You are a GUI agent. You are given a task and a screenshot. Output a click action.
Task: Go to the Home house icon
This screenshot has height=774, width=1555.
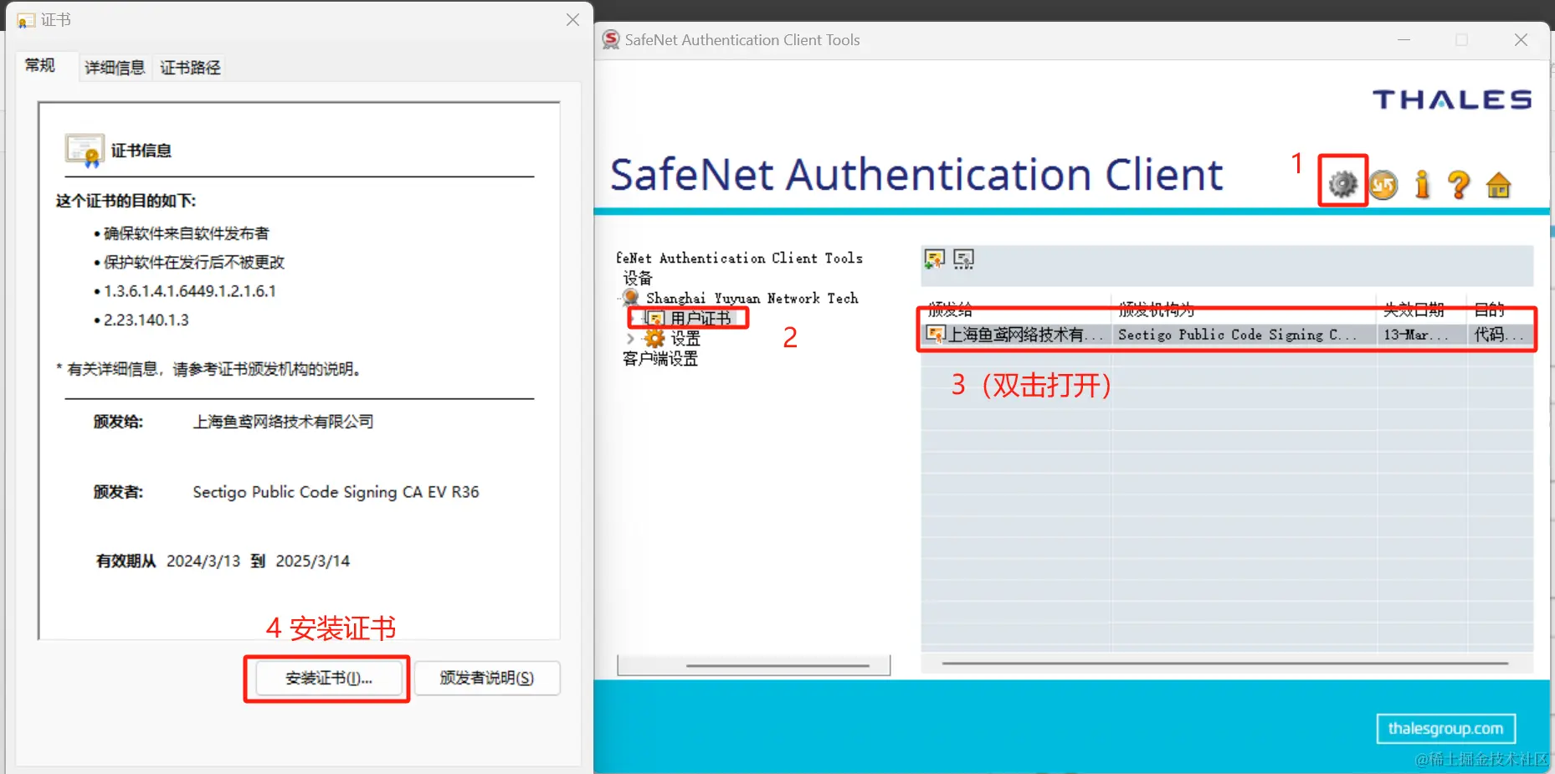point(1498,184)
